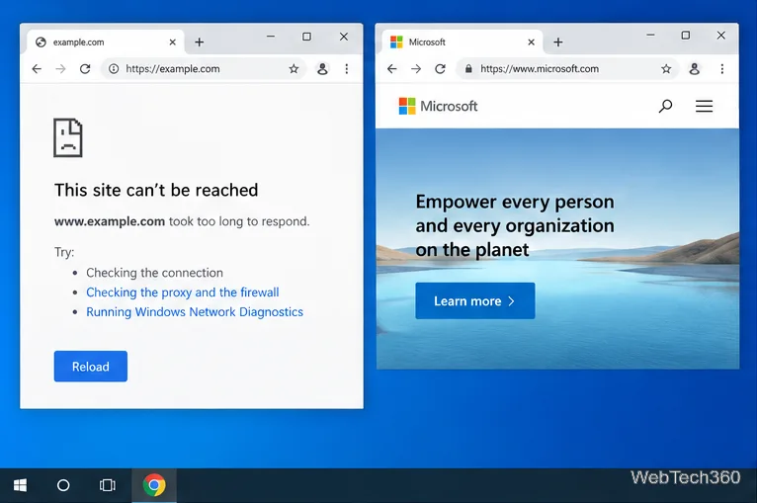
Task: Click back arrow in example.com window
Action: [x=37, y=69]
